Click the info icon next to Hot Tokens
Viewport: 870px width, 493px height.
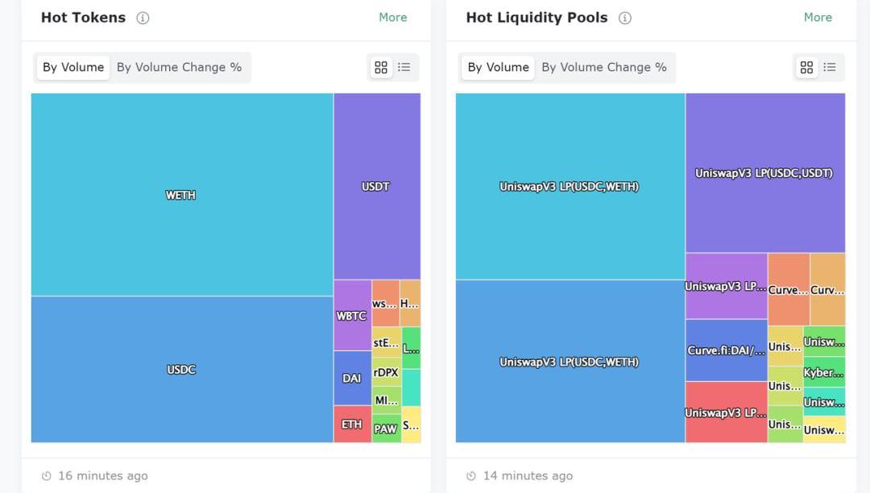point(143,18)
